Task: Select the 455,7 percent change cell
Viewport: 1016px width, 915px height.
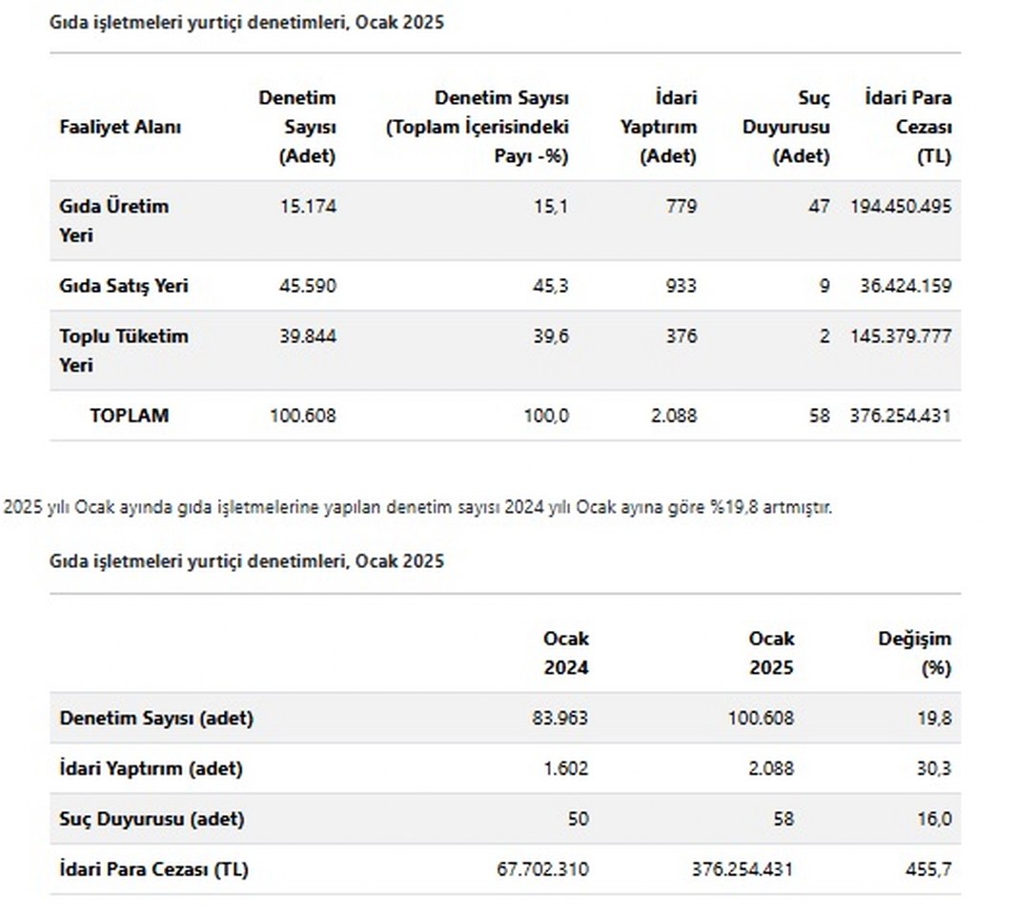Action: 933,869
